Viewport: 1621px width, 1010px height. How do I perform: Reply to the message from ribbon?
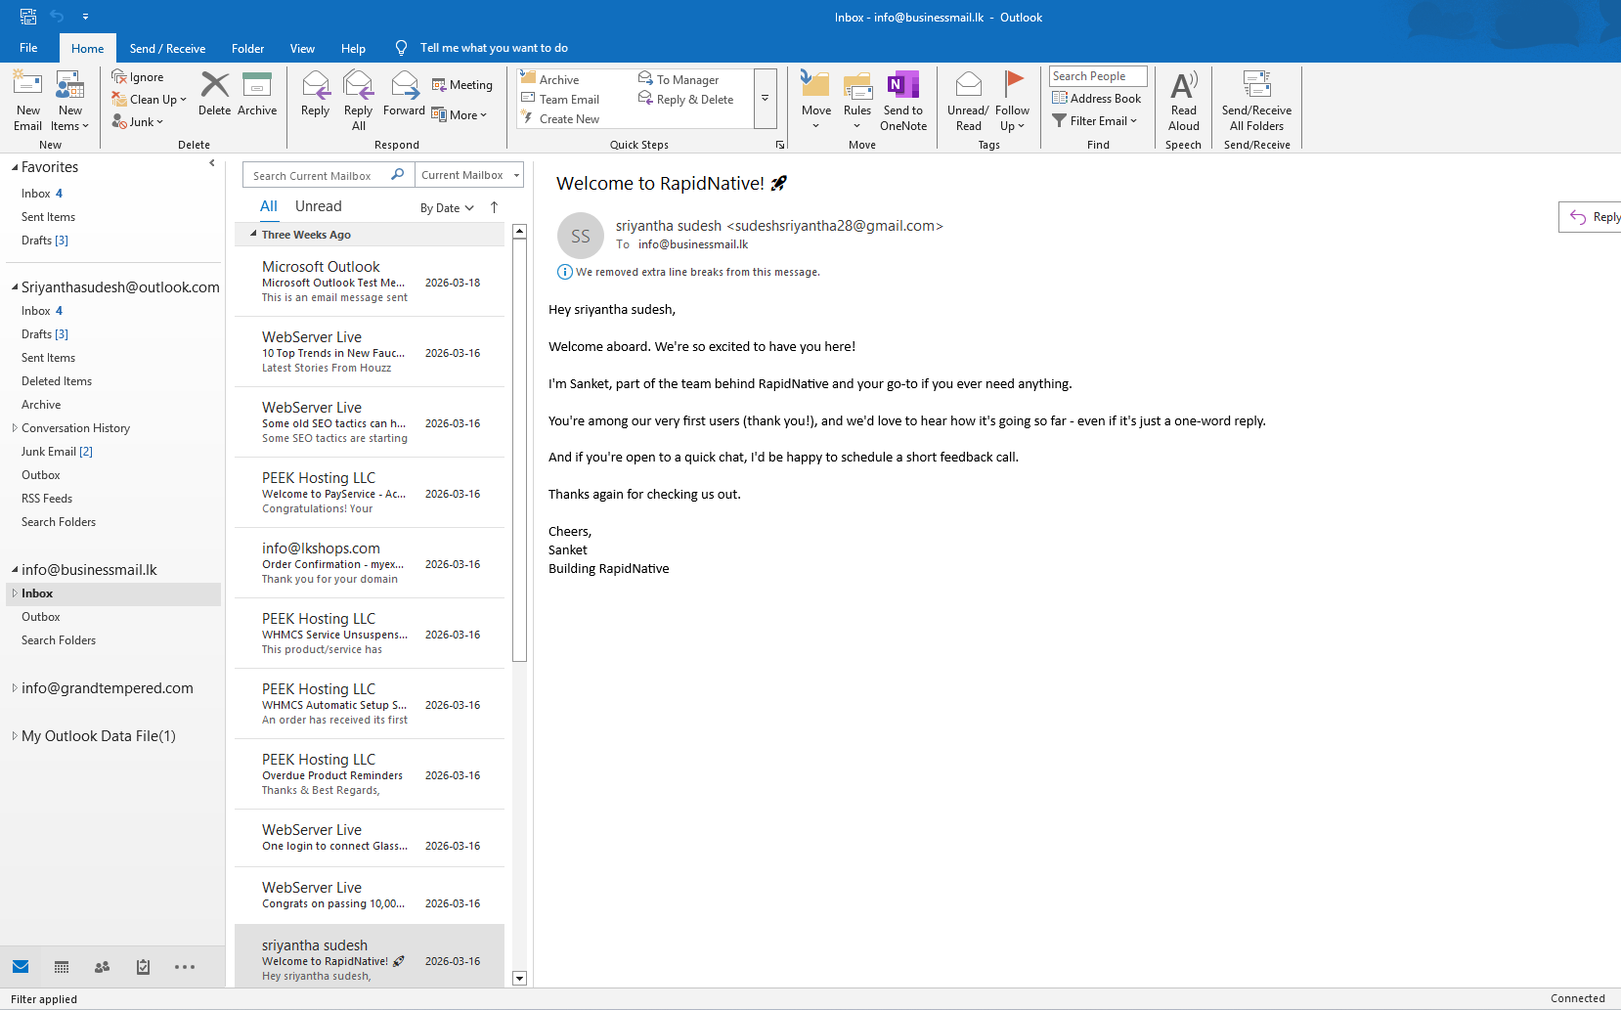pos(315,94)
